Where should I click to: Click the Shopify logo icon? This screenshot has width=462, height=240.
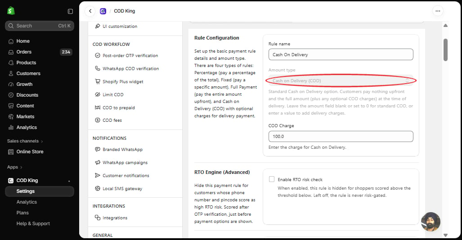11,11
